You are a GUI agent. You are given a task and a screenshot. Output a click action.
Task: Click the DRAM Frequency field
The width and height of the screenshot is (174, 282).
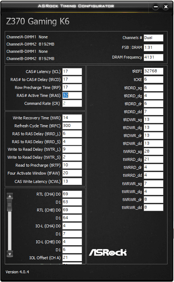pyautogui.click(x=153, y=57)
